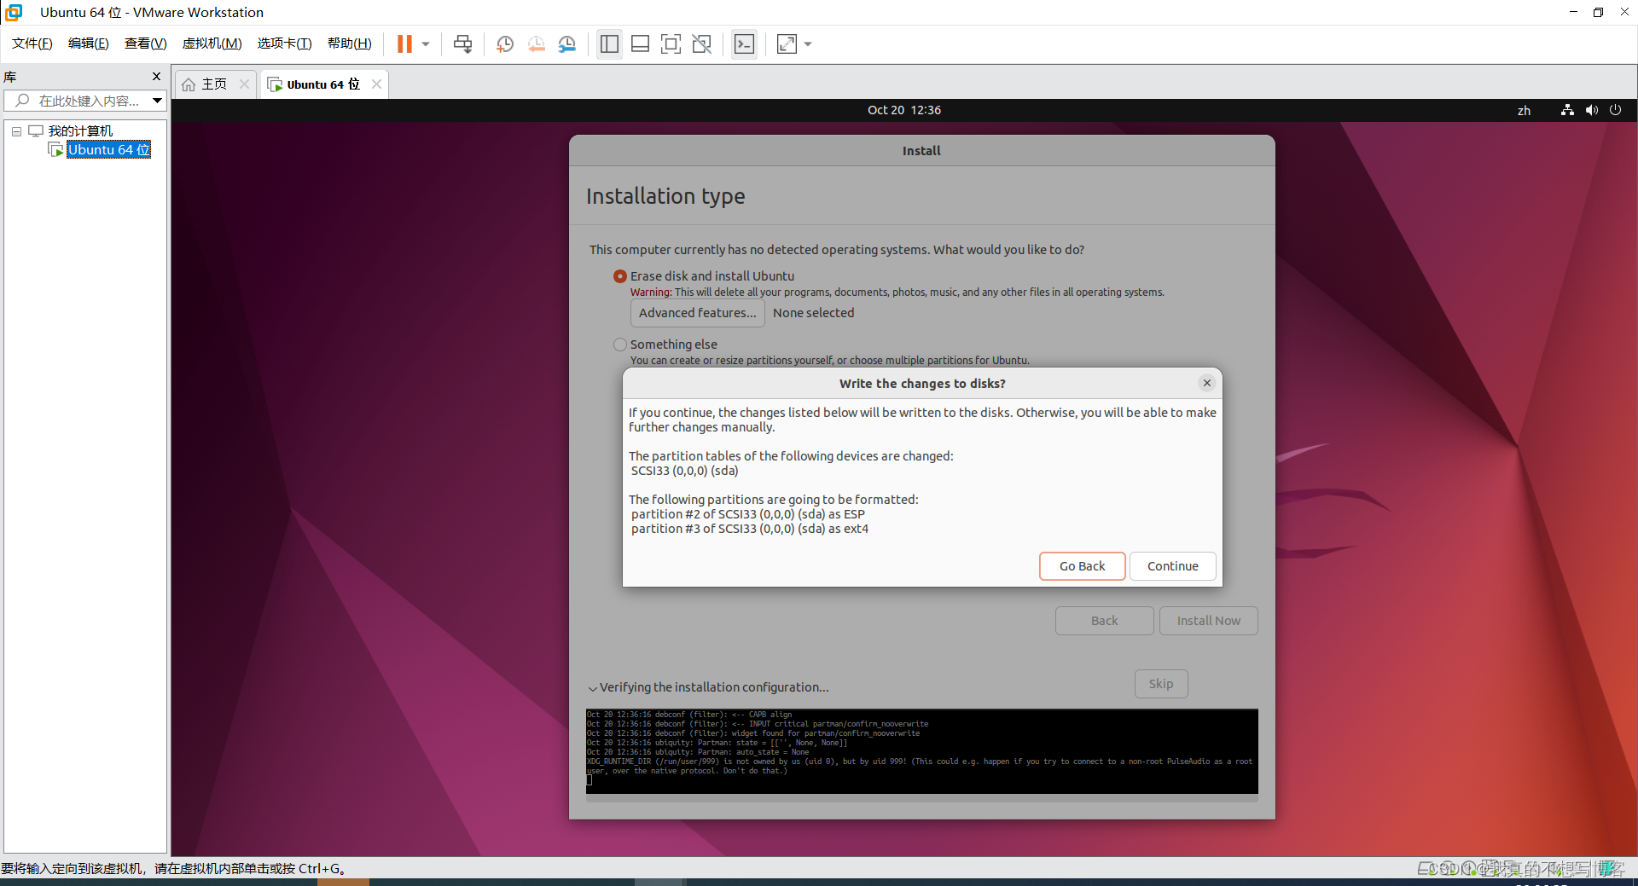Open the 查看(V) menu
Viewport: 1638px width, 886px height.
[x=145, y=43]
